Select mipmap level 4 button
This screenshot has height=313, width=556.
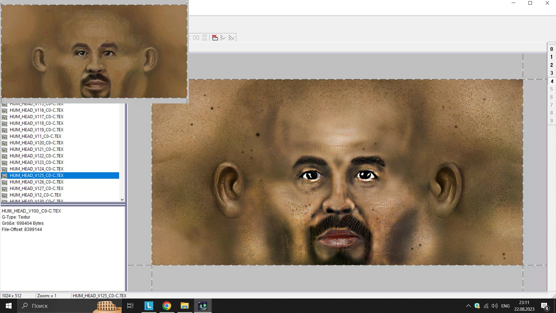(x=551, y=81)
